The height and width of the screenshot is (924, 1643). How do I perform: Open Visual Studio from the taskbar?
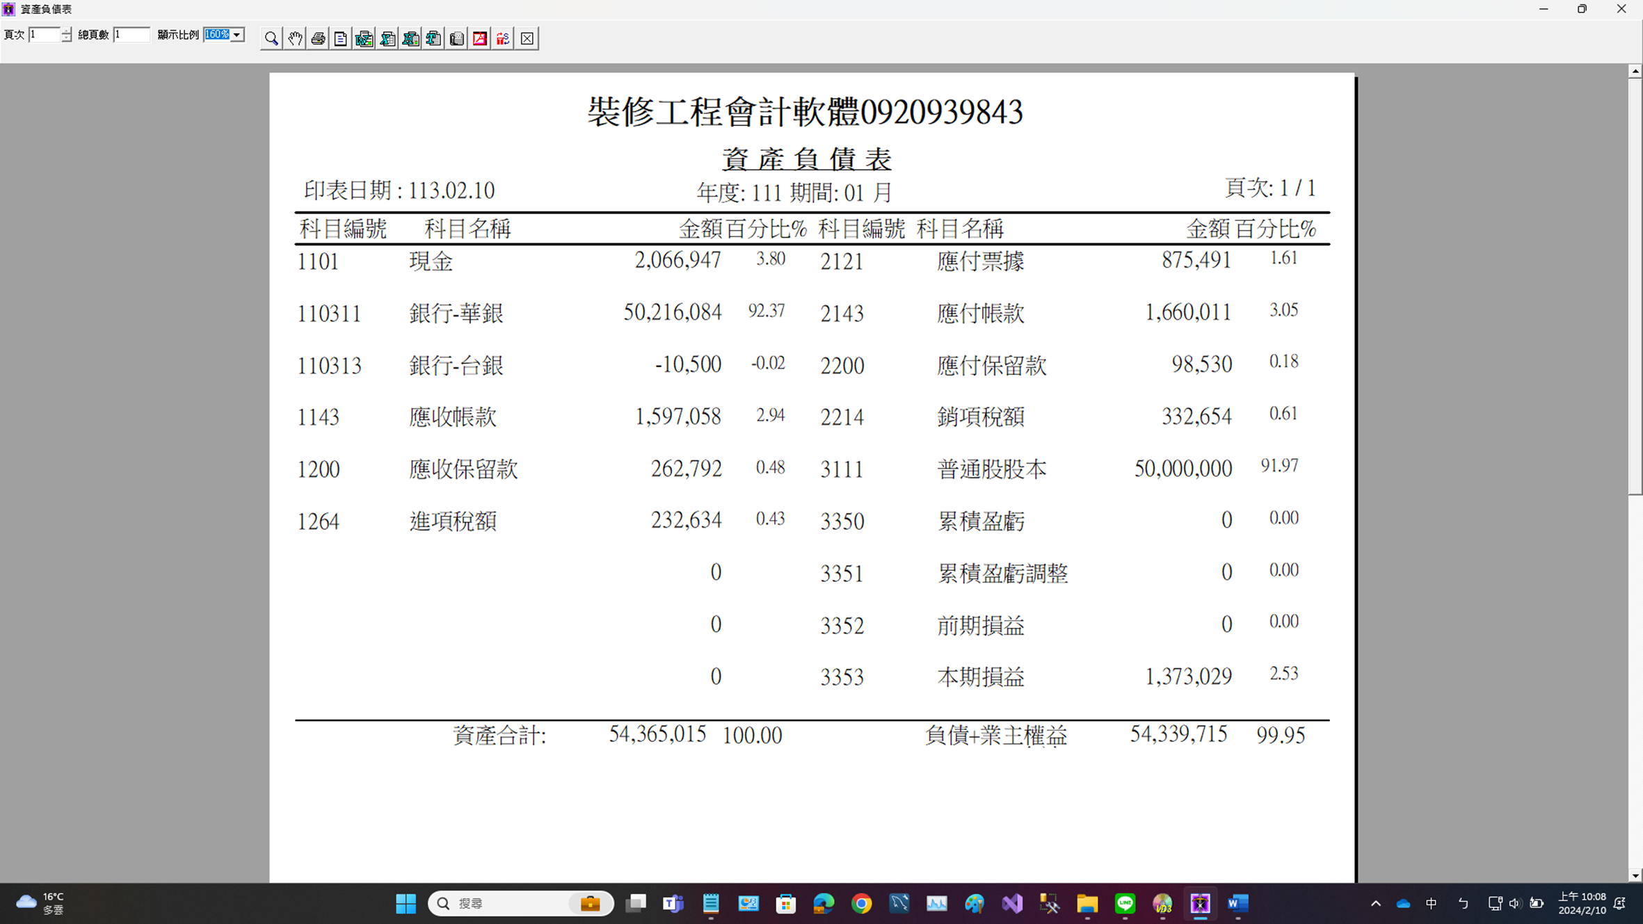click(1012, 903)
